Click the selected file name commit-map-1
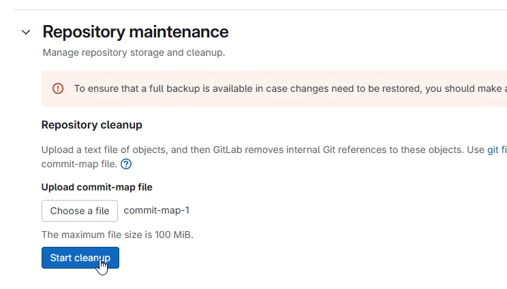 click(156, 210)
